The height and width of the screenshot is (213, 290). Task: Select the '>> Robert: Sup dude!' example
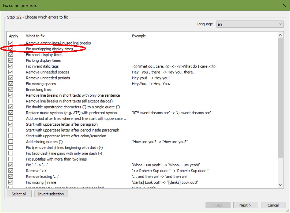click(x=170, y=171)
